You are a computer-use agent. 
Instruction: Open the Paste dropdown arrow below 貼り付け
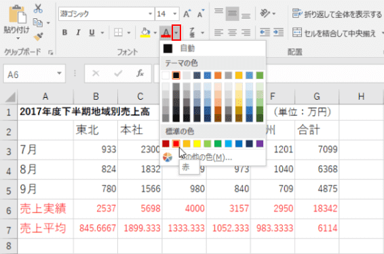coord(18,39)
